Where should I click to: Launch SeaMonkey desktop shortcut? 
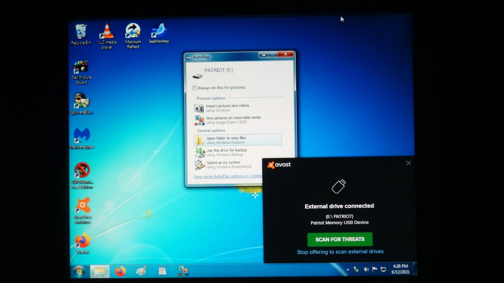[159, 34]
